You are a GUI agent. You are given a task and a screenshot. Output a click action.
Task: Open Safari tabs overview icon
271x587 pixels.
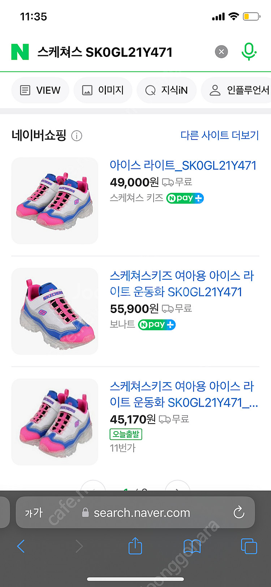coord(249,546)
